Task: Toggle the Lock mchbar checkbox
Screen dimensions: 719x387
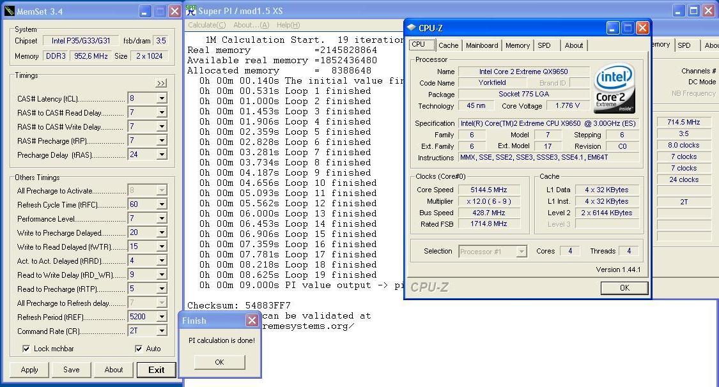Action: [27, 349]
